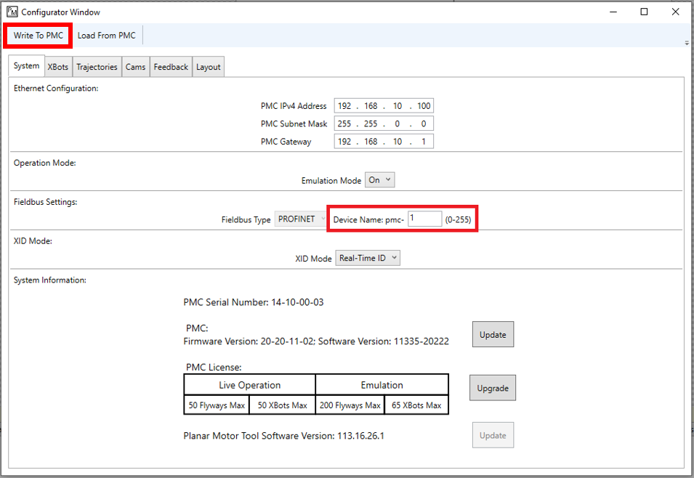The width and height of the screenshot is (694, 478).
Task: Click the Upgrade button for PMC License
Action: coord(492,388)
